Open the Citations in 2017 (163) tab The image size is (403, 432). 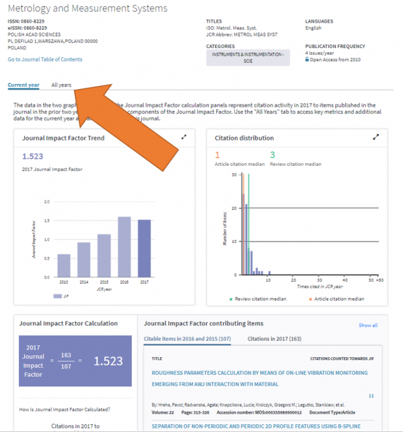pos(274,339)
